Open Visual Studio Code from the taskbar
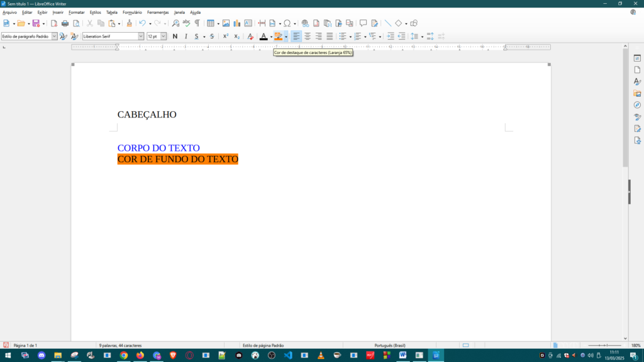This screenshot has height=362, width=644. click(x=288, y=356)
